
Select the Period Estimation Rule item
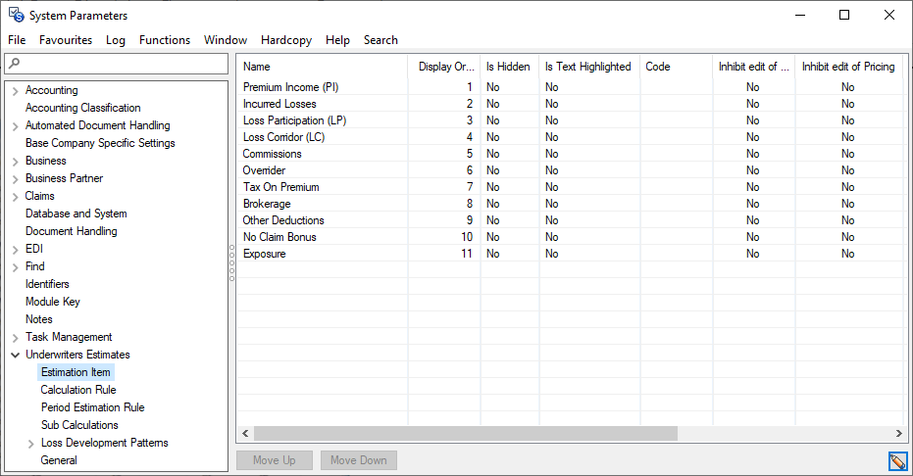(92, 407)
